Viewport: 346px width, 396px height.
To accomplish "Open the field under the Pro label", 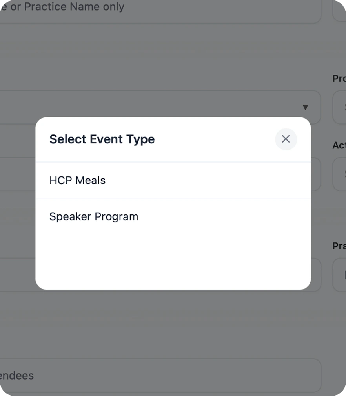I will click(340, 107).
